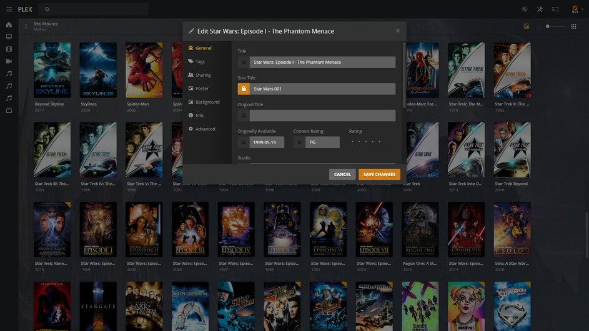Click the Sort Title field containing Star Wars 001
This screenshot has width=589, height=331.
(322, 89)
